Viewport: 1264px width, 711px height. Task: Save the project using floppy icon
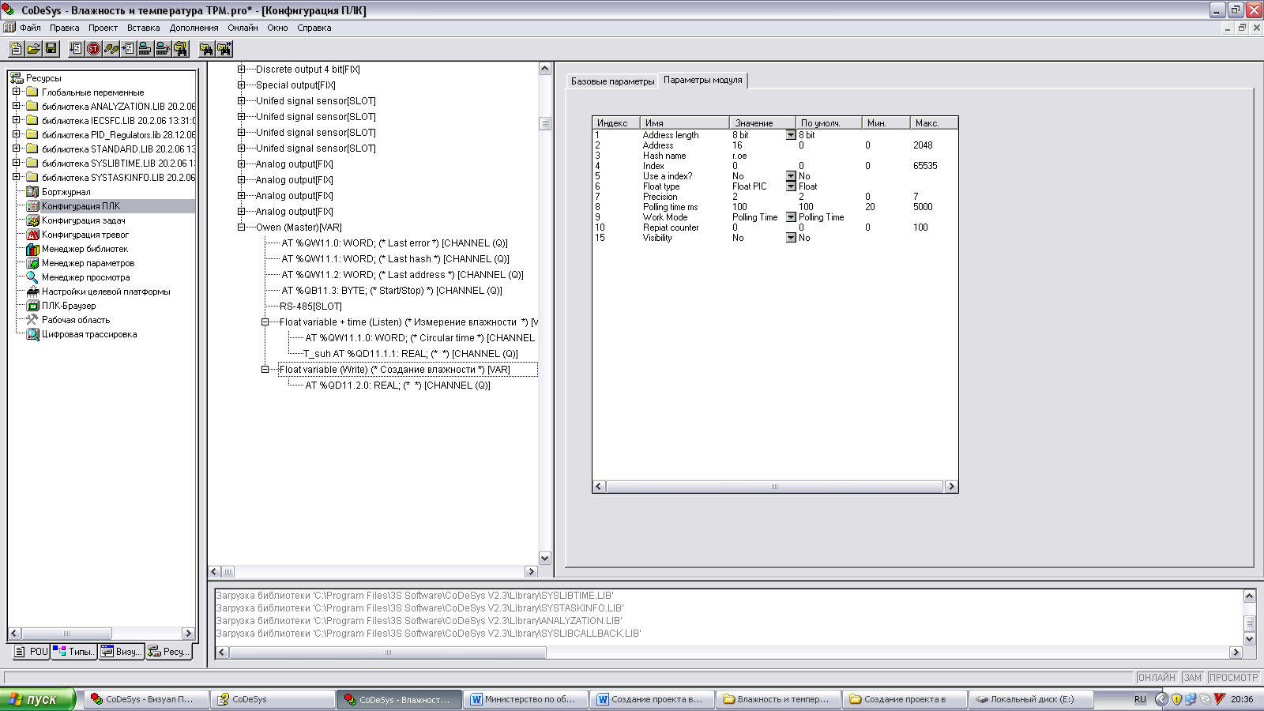[x=51, y=49]
